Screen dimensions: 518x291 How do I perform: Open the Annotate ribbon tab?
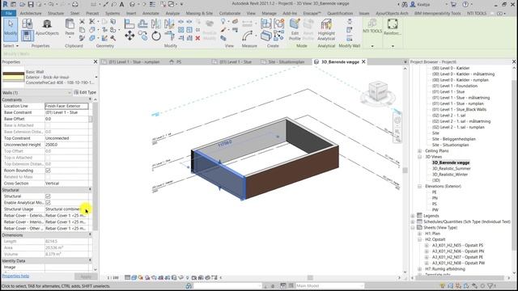point(151,13)
